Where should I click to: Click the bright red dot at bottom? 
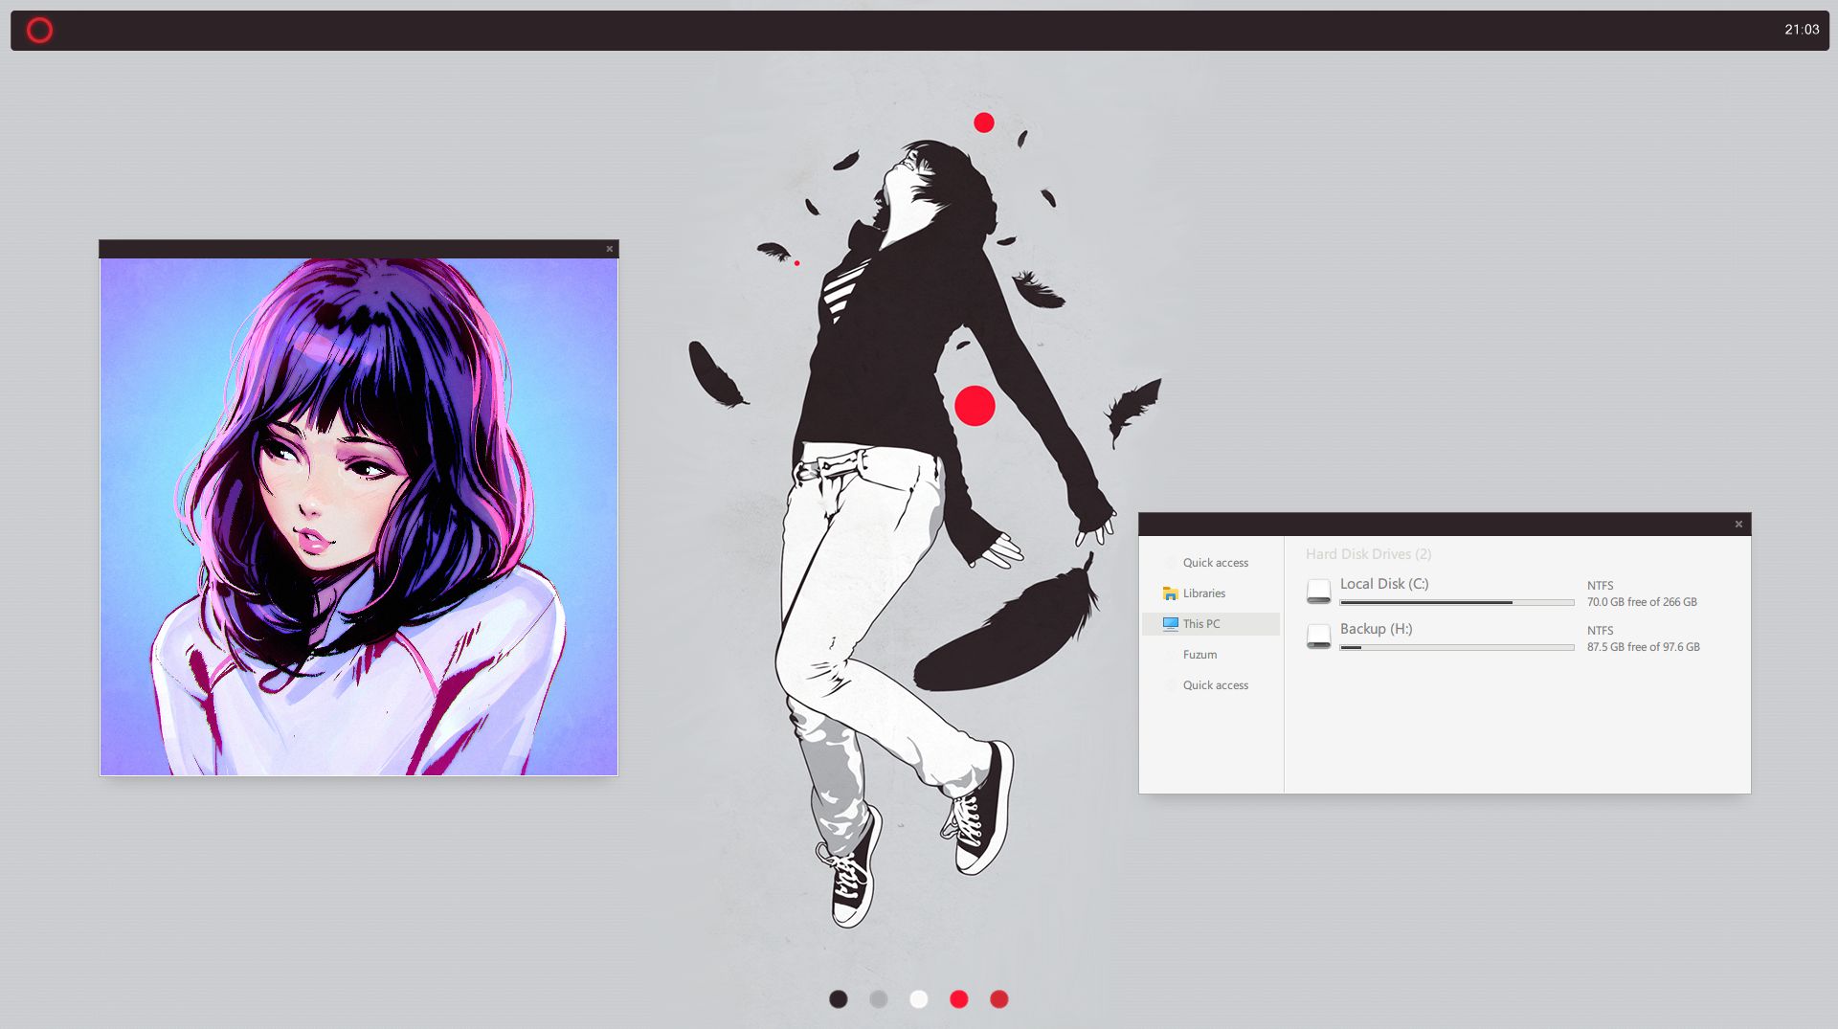click(958, 999)
